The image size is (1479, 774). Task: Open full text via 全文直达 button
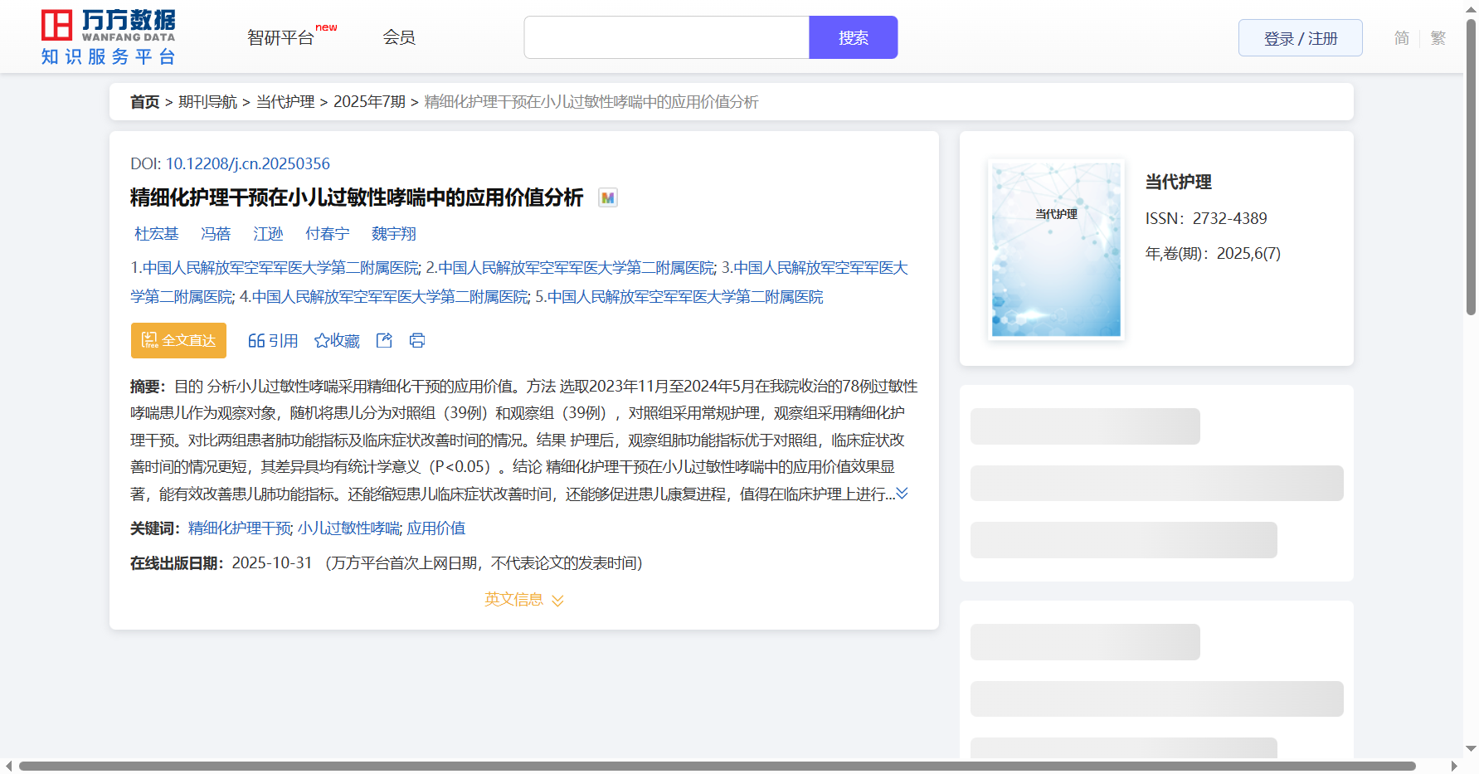point(178,341)
